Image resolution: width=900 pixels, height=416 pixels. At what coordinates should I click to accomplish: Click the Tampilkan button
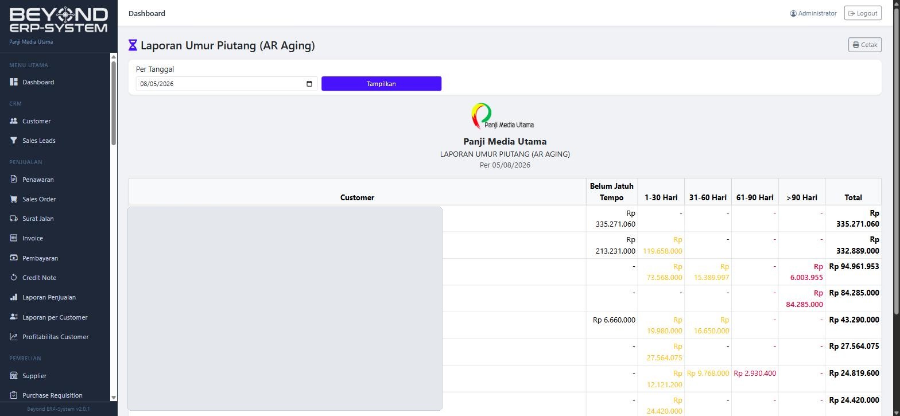pos(381,84)
